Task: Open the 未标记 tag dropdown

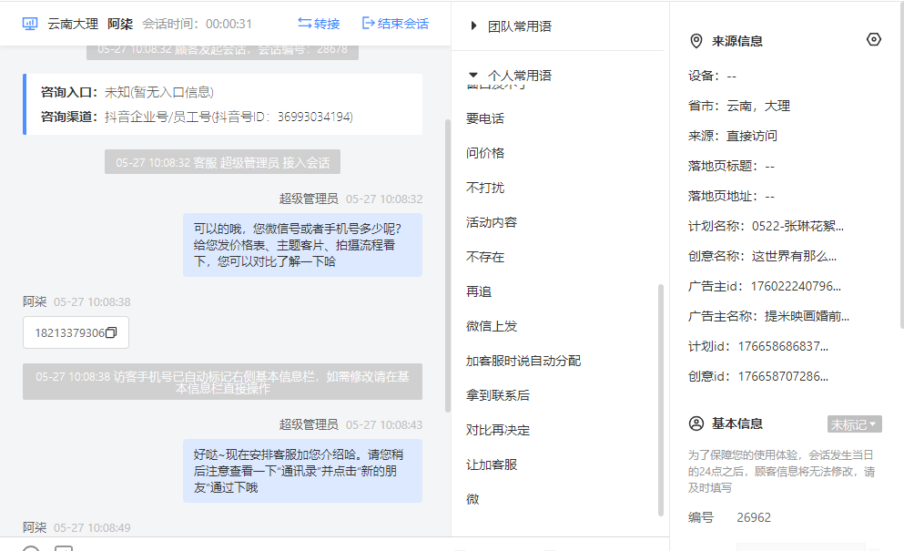Action: (x=855, y=424)
